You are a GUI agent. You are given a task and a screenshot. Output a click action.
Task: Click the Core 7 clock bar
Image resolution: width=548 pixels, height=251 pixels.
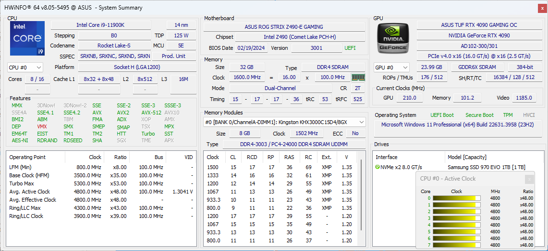(x=456, y=245)
